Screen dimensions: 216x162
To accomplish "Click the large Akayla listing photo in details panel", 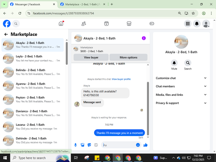I will (181, 42).
